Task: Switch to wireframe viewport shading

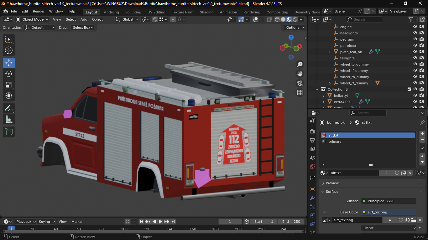Action: [277, 19]
